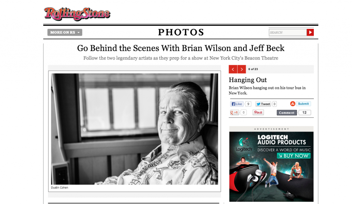Pin this photo with Pin it button
This screenshot has width=352, height=204.
tap(258, 113)
